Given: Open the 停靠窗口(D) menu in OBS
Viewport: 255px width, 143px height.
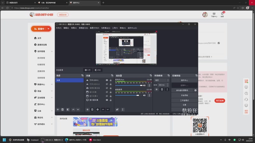Looking at the screenshot, I should (x=84, y=28).
